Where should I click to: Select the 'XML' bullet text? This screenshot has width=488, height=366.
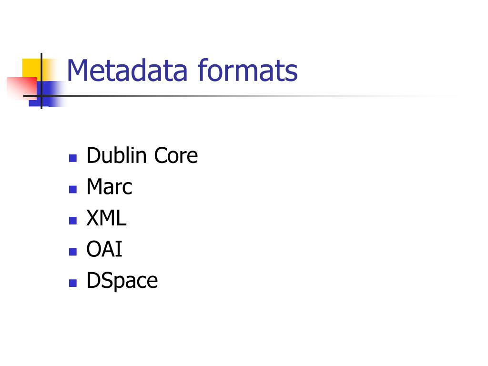pos(106,218)
